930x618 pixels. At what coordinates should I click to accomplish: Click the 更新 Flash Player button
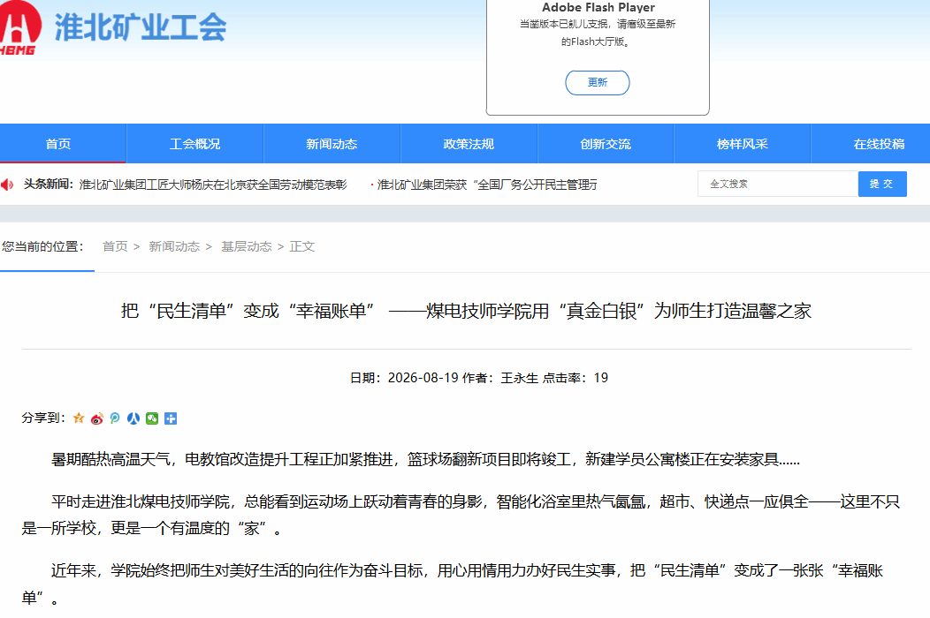pyautogui.click(x=598, y=82)
